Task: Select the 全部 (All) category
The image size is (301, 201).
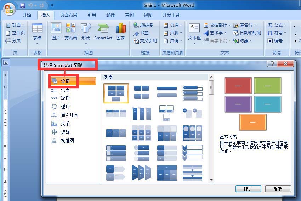Action: [x=73, y=81]
